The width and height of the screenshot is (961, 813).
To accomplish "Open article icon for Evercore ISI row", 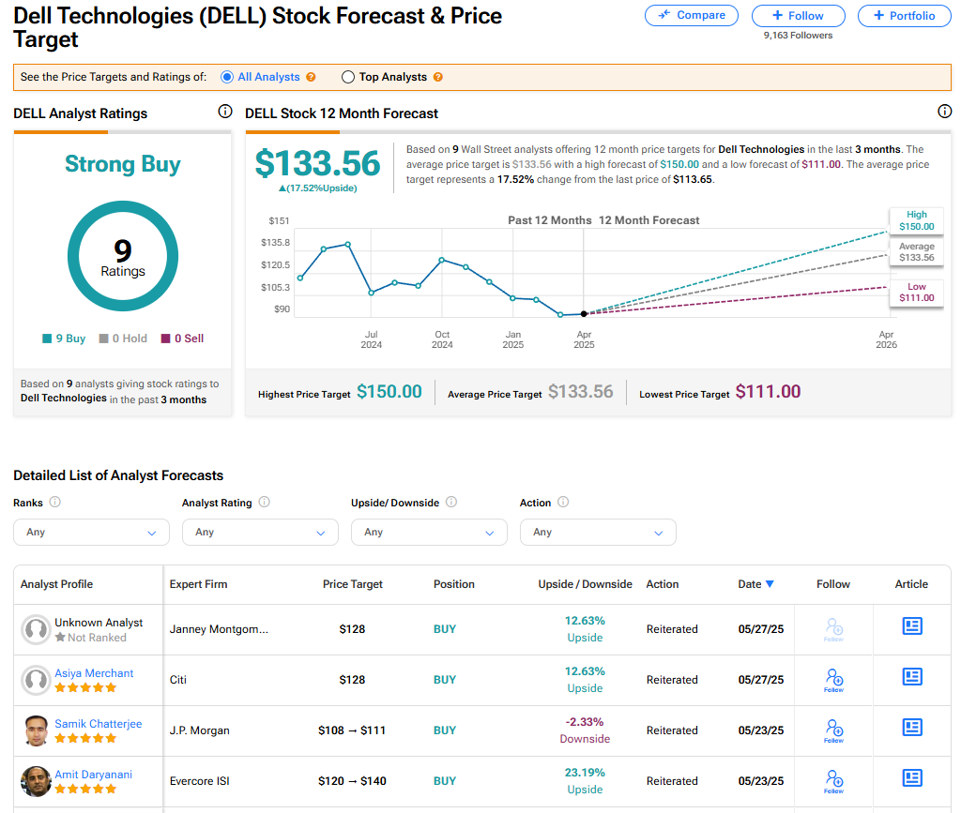I will coord(911,777).
